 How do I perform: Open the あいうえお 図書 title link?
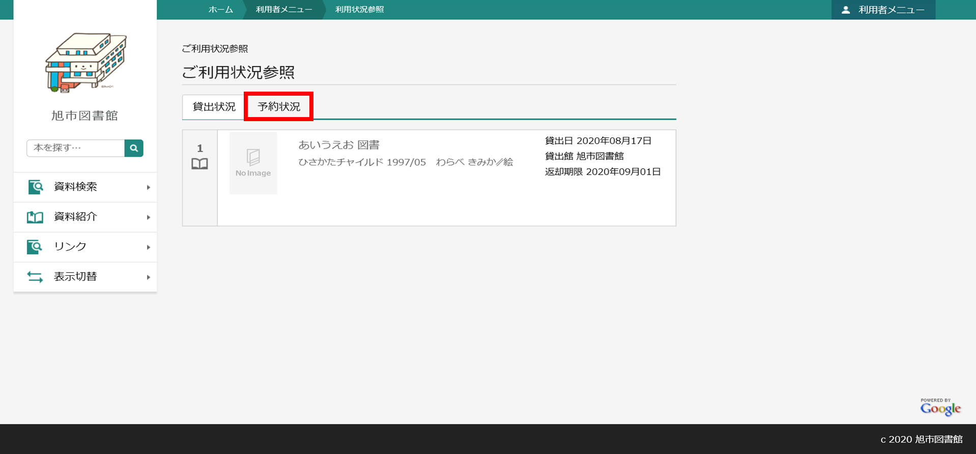click(339, 145)
